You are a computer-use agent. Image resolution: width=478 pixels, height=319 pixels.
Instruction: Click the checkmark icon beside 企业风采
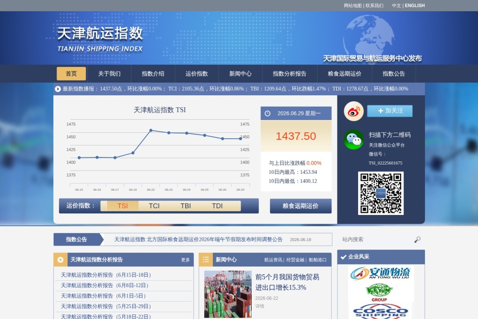[x=343, y=257]
